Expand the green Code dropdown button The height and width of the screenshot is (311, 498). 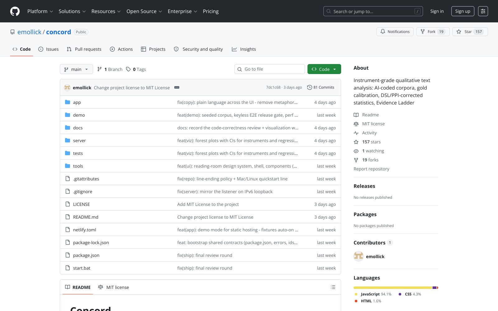pyautogui.click(x=324, y=69)
